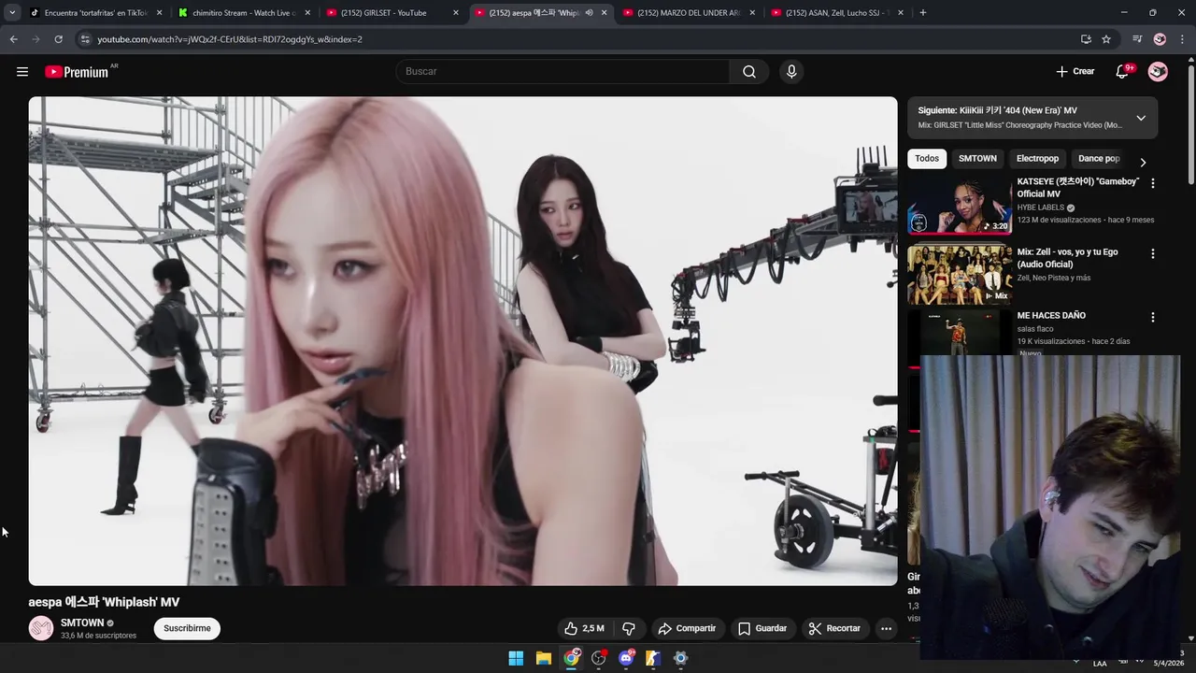Viewport: 1196px width, 673px height.
Task: Open the SMTOWN channel avatar
Action: [x=41, y=628]
